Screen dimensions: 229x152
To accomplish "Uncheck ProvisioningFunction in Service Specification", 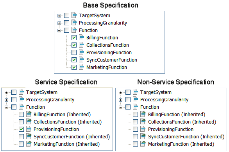I will (21, 129).
